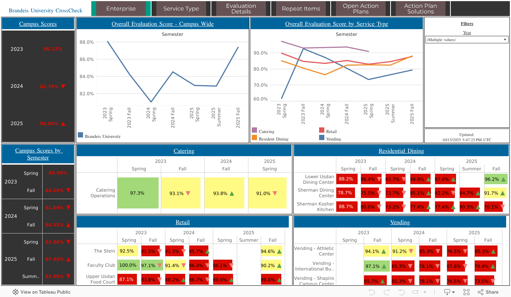Screen dimensions: 511x297
Task: Enter full screen mode
Action: click(x=466, y=292)
